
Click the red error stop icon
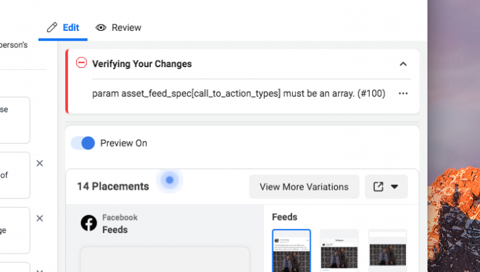pyautogui.click(x=82, y=63)
